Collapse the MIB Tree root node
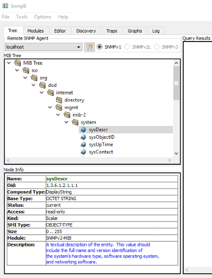This screenshot has height=278, width=212. (x=9, y=63)
